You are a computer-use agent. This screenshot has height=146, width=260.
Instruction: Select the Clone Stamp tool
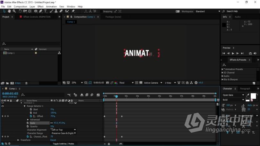click(56, 11)
